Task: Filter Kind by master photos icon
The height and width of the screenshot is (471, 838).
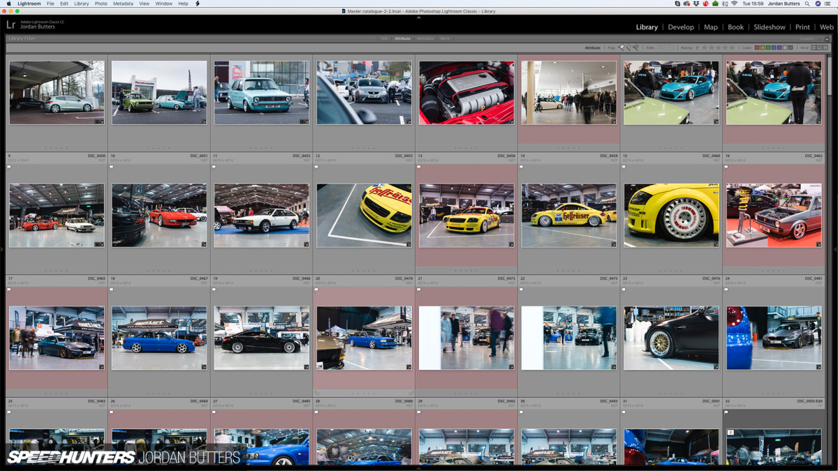Action: pos(814,47)
